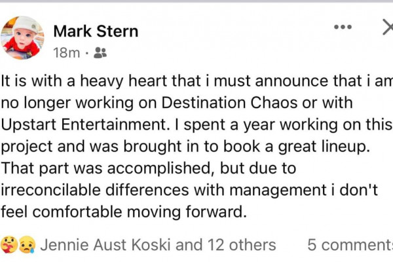
Task: Click Jennie Aust Koski in reactions
Action: [x=106, y=245]
